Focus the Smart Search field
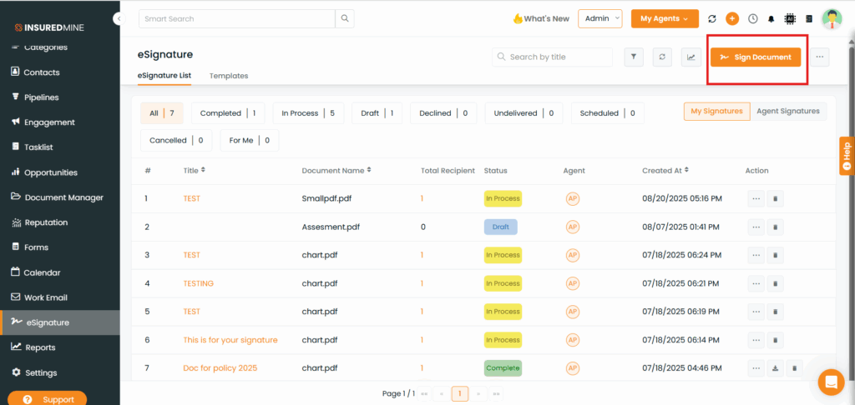The width and height of the screenshot is (855, 405). point(236,18)
